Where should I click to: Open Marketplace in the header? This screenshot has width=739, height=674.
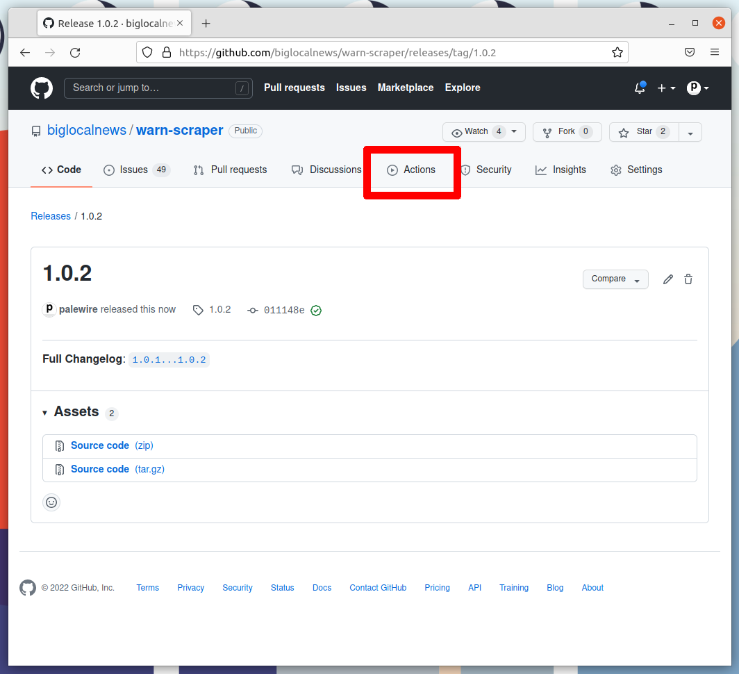[x=406, y=88]
